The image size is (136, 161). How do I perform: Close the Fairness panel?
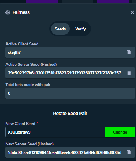[x=132, y=12]
